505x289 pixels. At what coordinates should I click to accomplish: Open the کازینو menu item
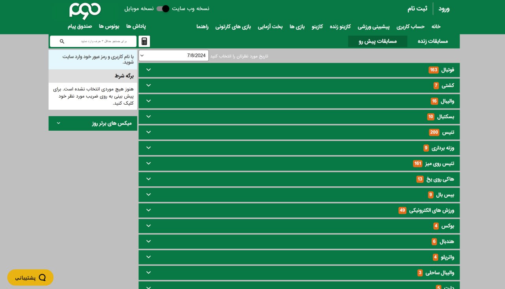click(x=317, y=26)
